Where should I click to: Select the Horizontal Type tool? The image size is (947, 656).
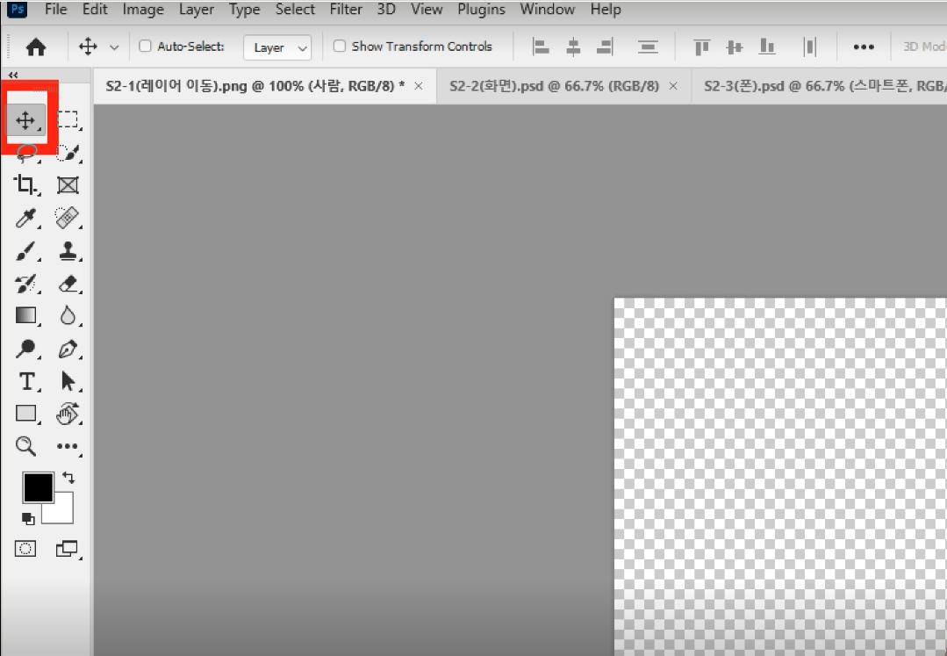pyautogui.click(x=26, y=381)
